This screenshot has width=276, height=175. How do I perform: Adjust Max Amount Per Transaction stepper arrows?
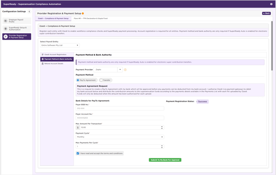(x=162, y=128)
